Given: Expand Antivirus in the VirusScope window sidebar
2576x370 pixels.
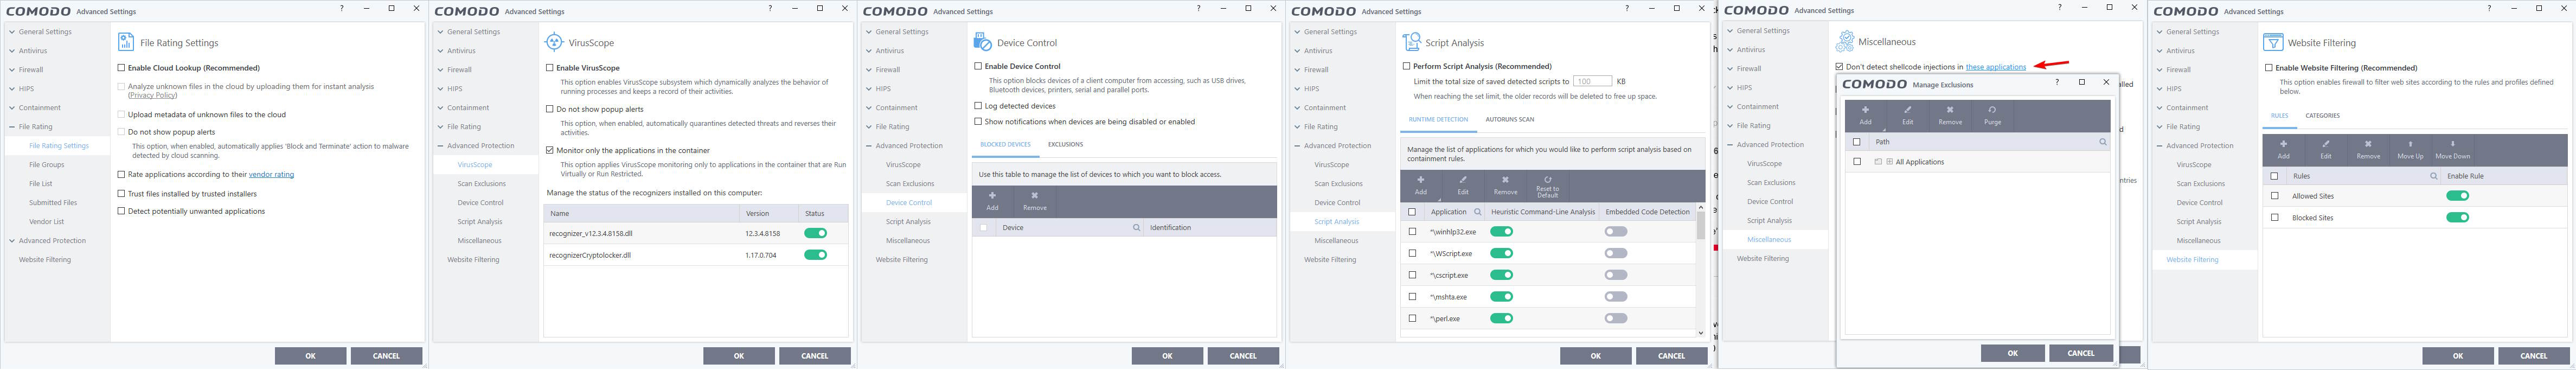Looking at the screenshot, I should [x=441, y=51].
